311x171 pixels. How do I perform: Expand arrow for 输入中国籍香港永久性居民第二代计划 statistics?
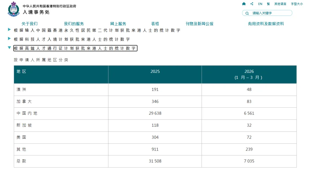point(9,30)
